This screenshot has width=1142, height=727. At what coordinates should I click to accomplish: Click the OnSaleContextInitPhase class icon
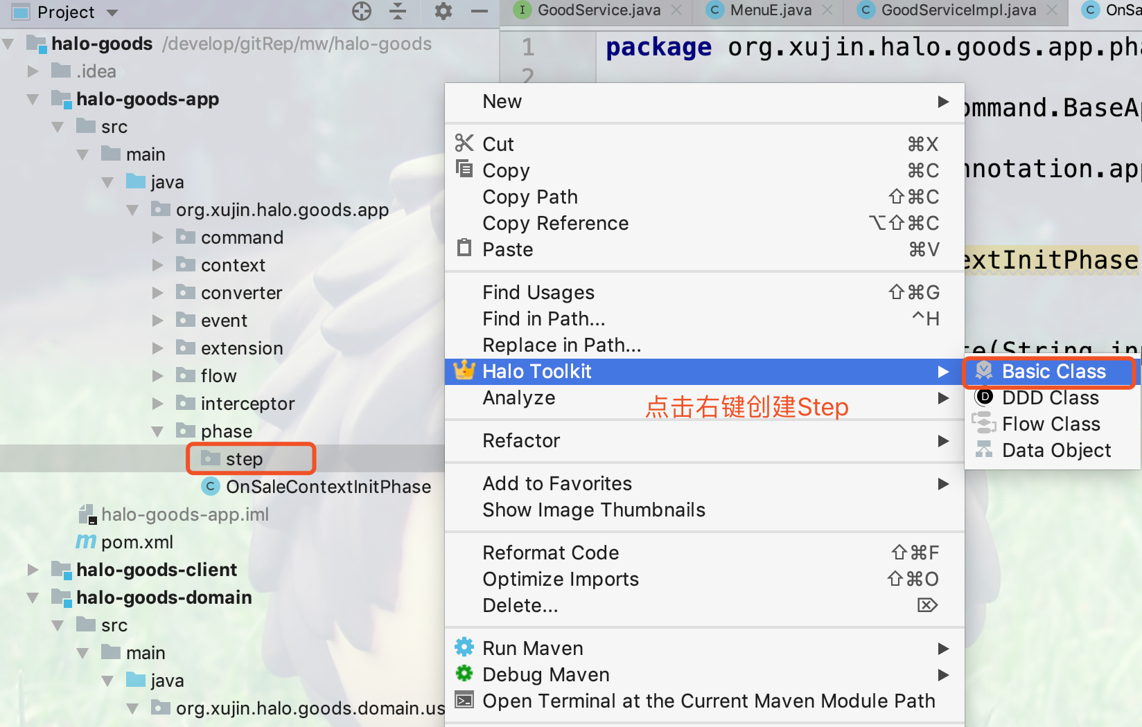[211, 486]
